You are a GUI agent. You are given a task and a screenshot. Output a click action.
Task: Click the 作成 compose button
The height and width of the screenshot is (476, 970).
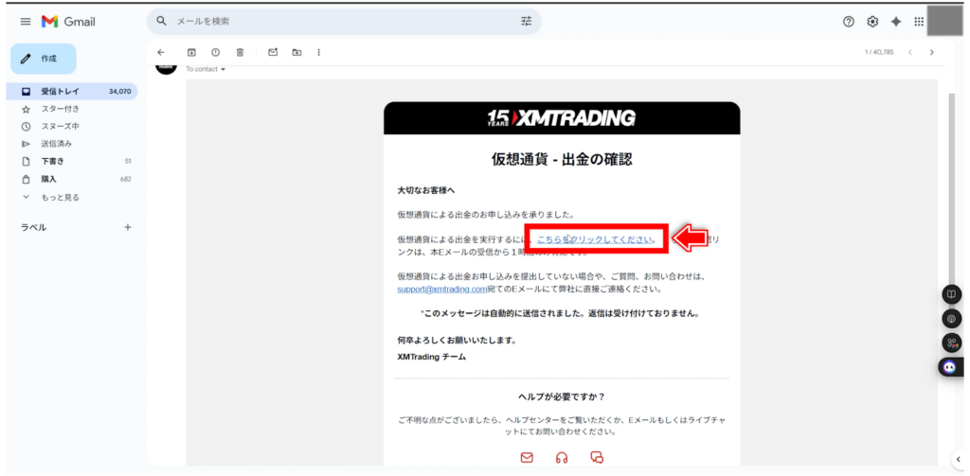tap(43, 59)
